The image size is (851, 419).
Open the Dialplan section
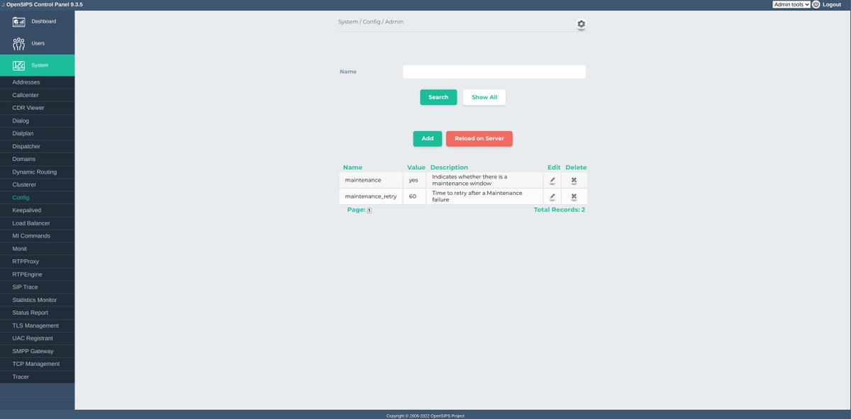[x=21, y=133]
